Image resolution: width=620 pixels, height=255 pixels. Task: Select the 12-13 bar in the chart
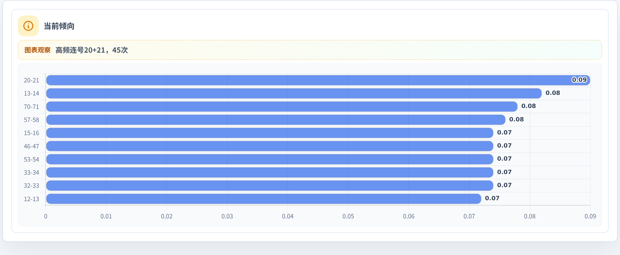tap(263, 199)
